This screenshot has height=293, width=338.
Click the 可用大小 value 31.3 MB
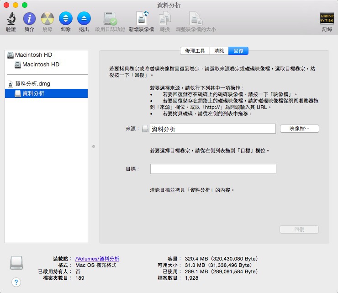[218, 265]
